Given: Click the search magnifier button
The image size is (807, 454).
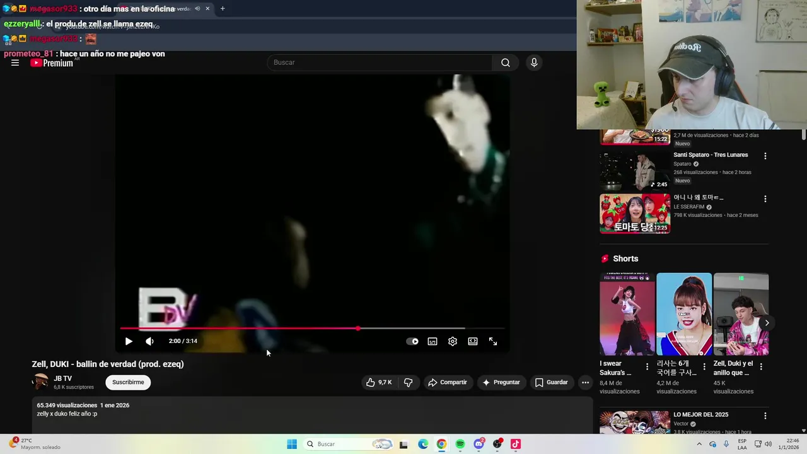Looking at the screenshot, I should pyautogui.click(x=506, y=62).
